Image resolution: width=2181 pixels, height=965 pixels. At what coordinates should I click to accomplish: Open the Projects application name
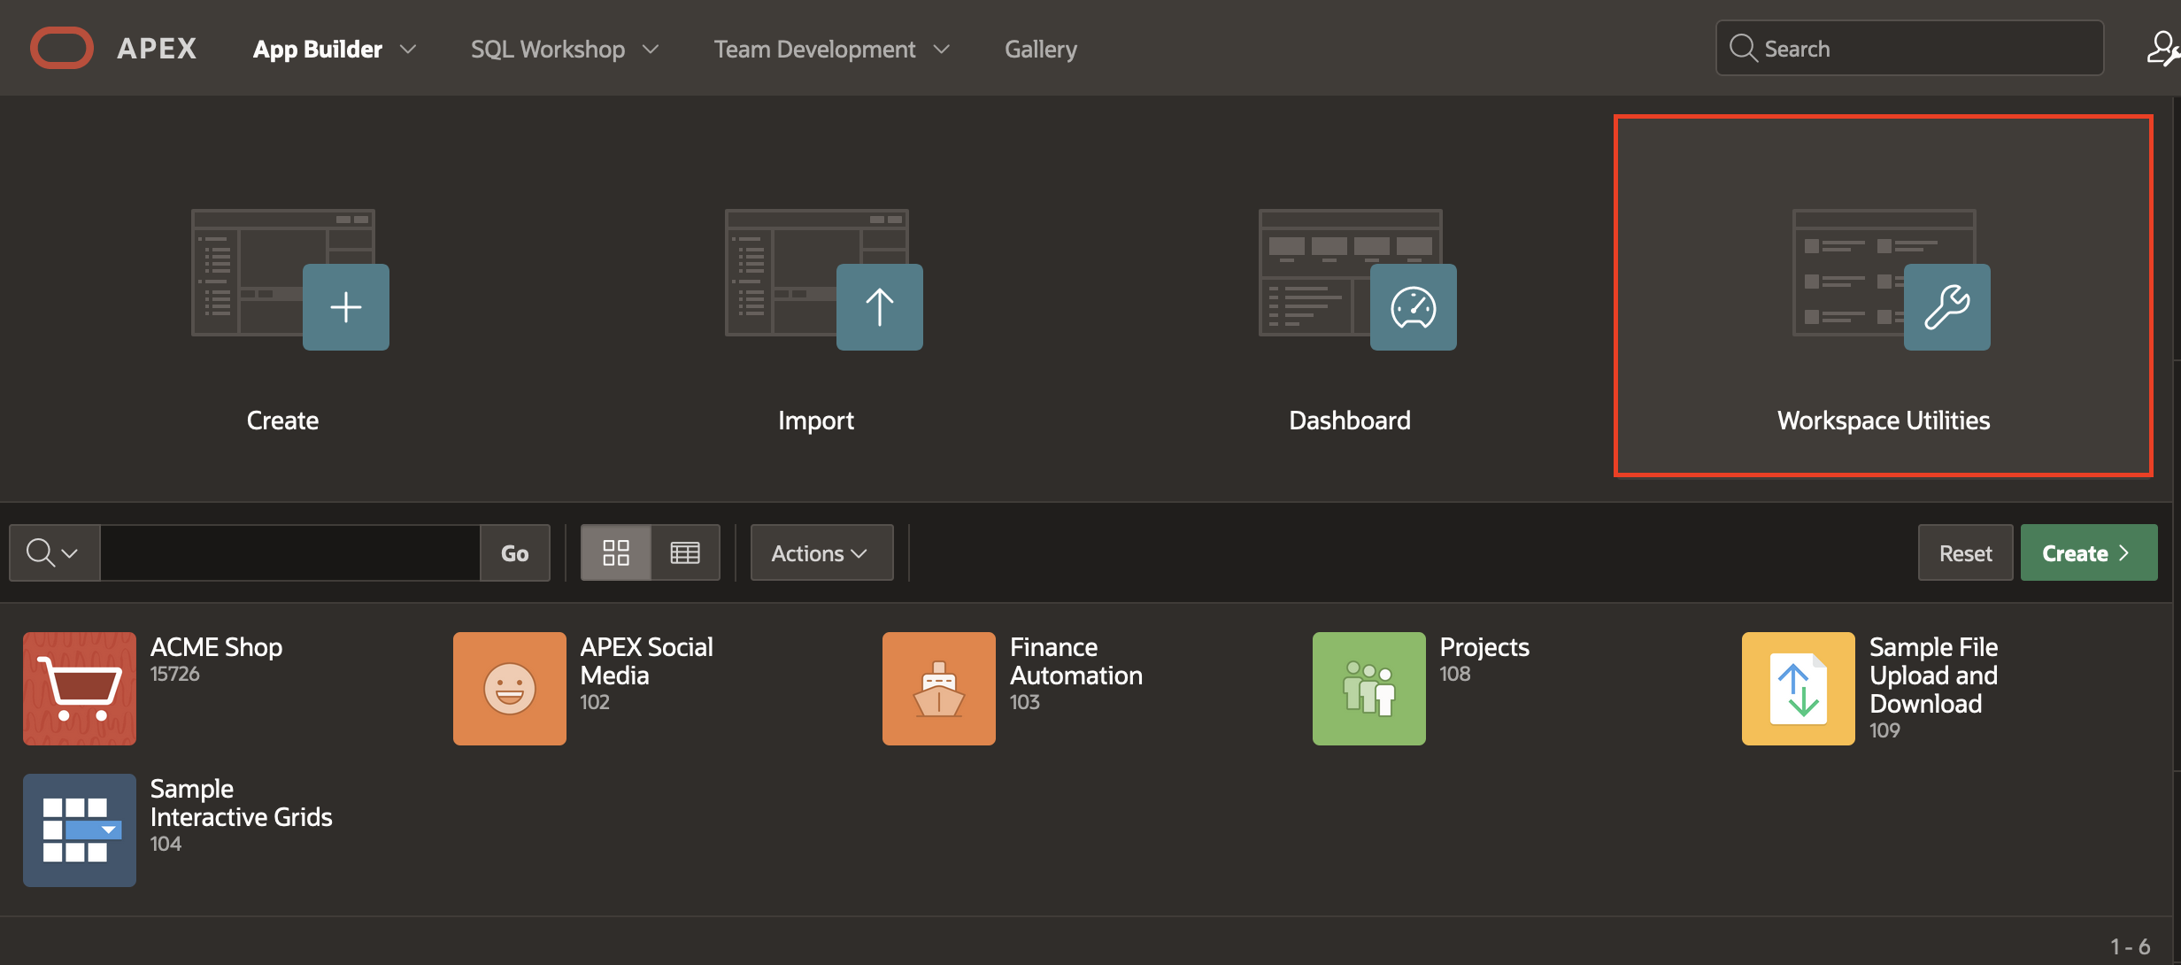click(x=1484, y=647)
